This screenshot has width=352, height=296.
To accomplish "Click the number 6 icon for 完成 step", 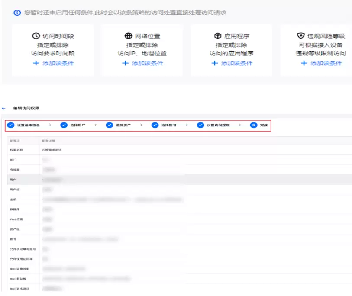I will [x=254, y=125].
